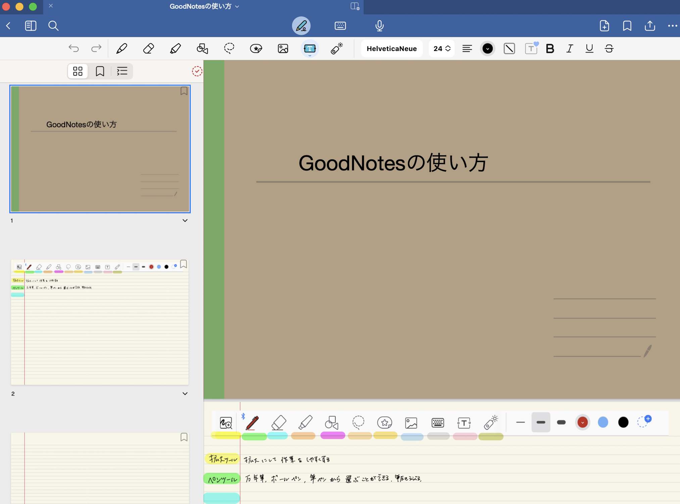The image size is (680, 504).
Task: Toggle the sidebar panel icon
Action: click(x=31, y=26)
